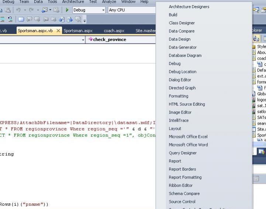Select Ribbon Editor in the toolbar list
Screen dimensions: 266x209
point(180,185)
